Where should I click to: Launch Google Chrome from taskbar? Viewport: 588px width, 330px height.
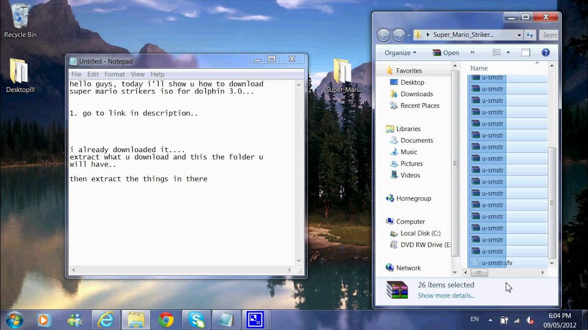coord(166,319)
